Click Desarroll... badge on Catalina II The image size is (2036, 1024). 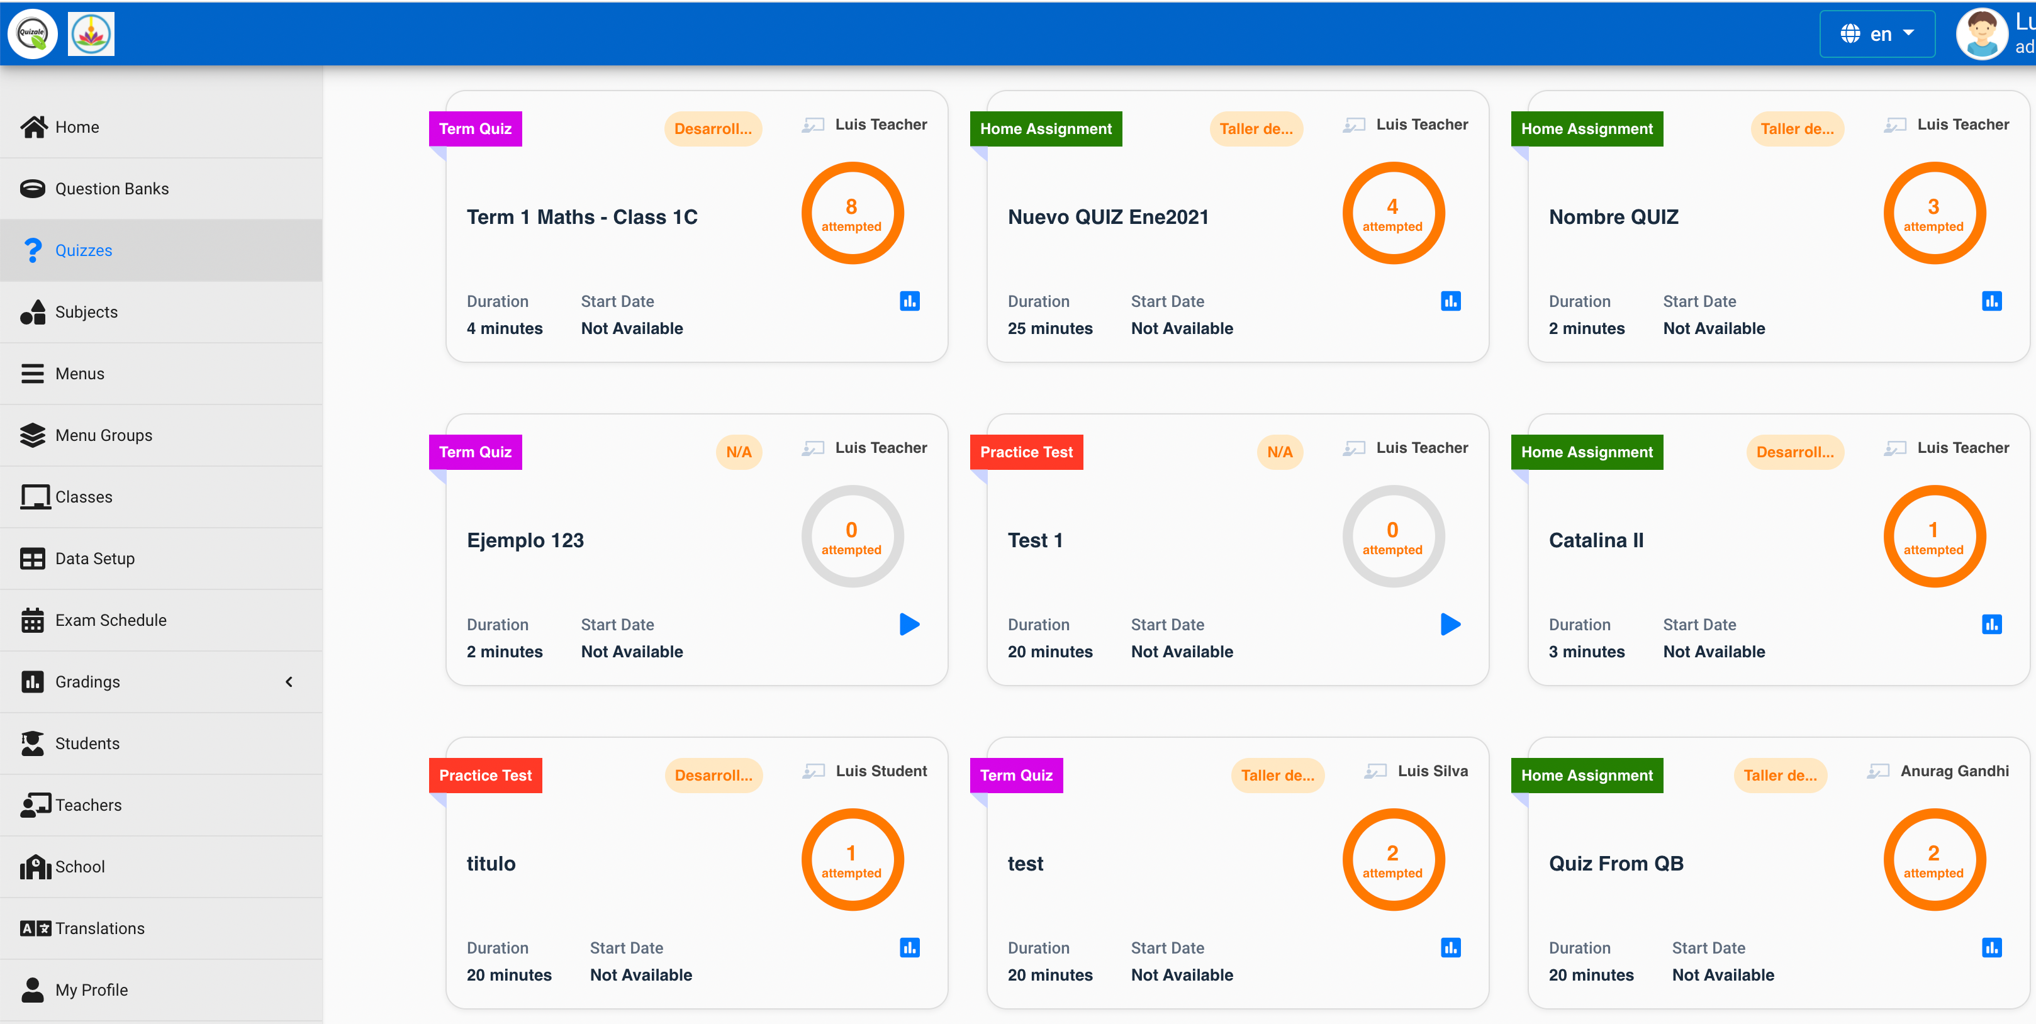1795,452
